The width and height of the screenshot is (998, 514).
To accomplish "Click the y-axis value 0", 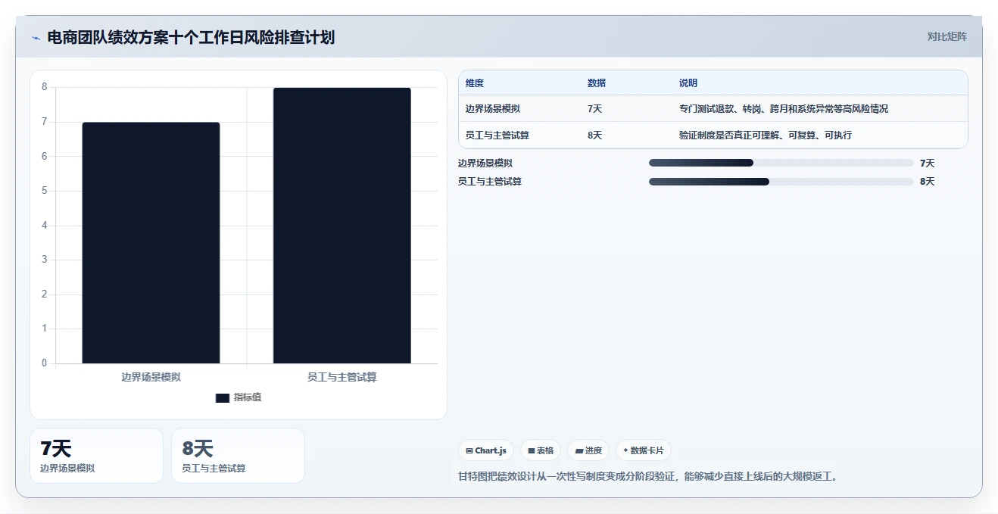I will (44, 363).
